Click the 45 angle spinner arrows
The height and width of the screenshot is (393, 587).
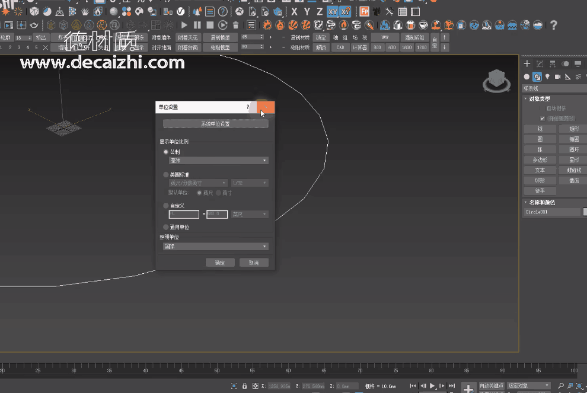[x=261, y=37]
